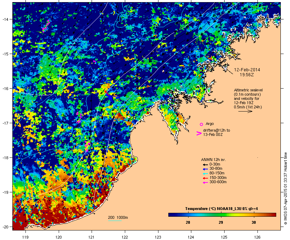Click the cyan 80-150m legend arrow
The image size is (290, 240).
pos(205,174)
